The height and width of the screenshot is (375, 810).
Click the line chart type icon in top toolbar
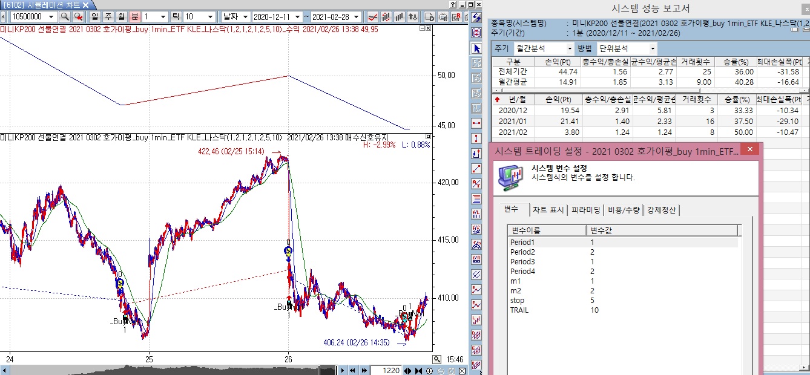point(374,17)
